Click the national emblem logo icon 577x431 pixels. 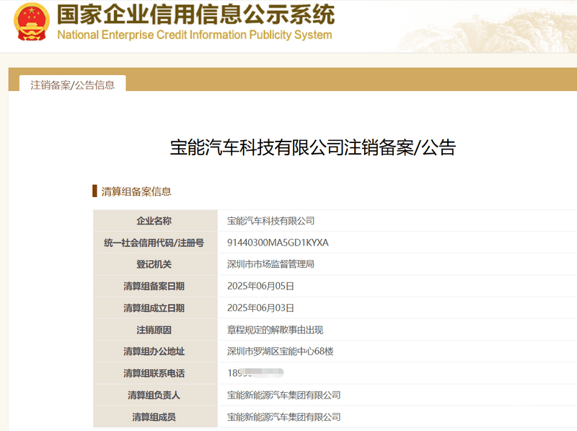pos(31,22)
